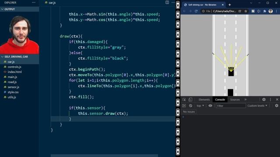This screenshot has height=157, width=280.
Task: Open controls.js in the file tree
Action: click(19, 67)
